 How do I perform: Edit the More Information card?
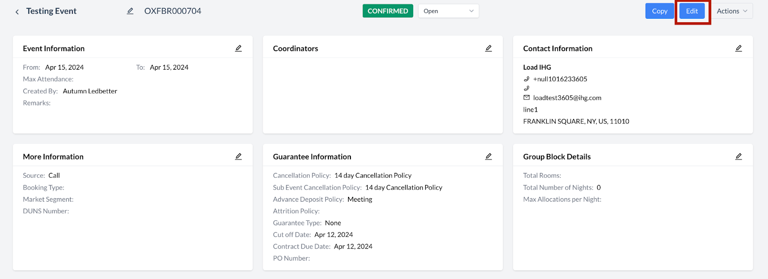239,157
